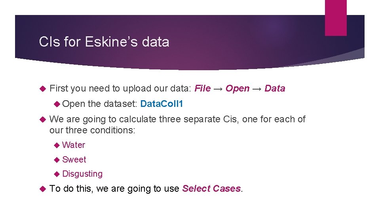Select the "Sweet" sub-bullet text
The image size is (380, 213).
coord(74,159)
